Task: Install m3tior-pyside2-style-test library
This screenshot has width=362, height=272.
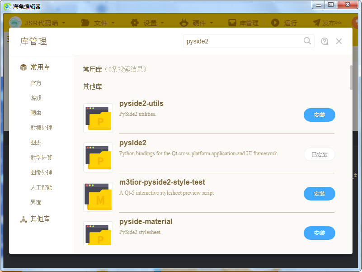Action: tap(319, 194)
